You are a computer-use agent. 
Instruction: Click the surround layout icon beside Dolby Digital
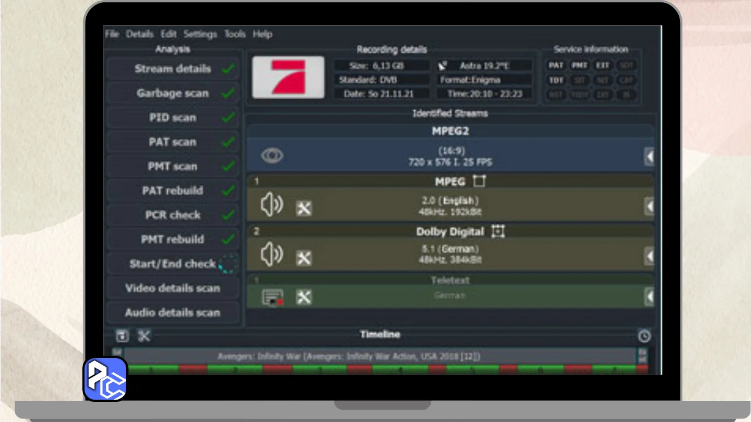498,231
